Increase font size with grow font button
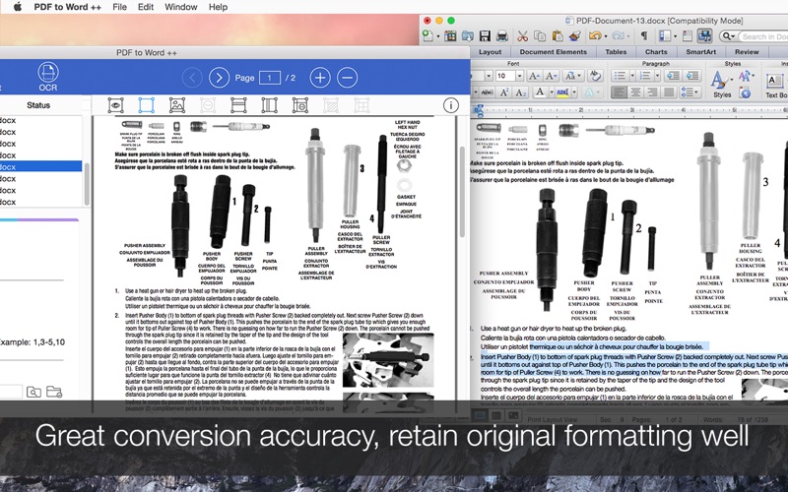The height and width of the screenshot is (492, 788). coord(534,76)
